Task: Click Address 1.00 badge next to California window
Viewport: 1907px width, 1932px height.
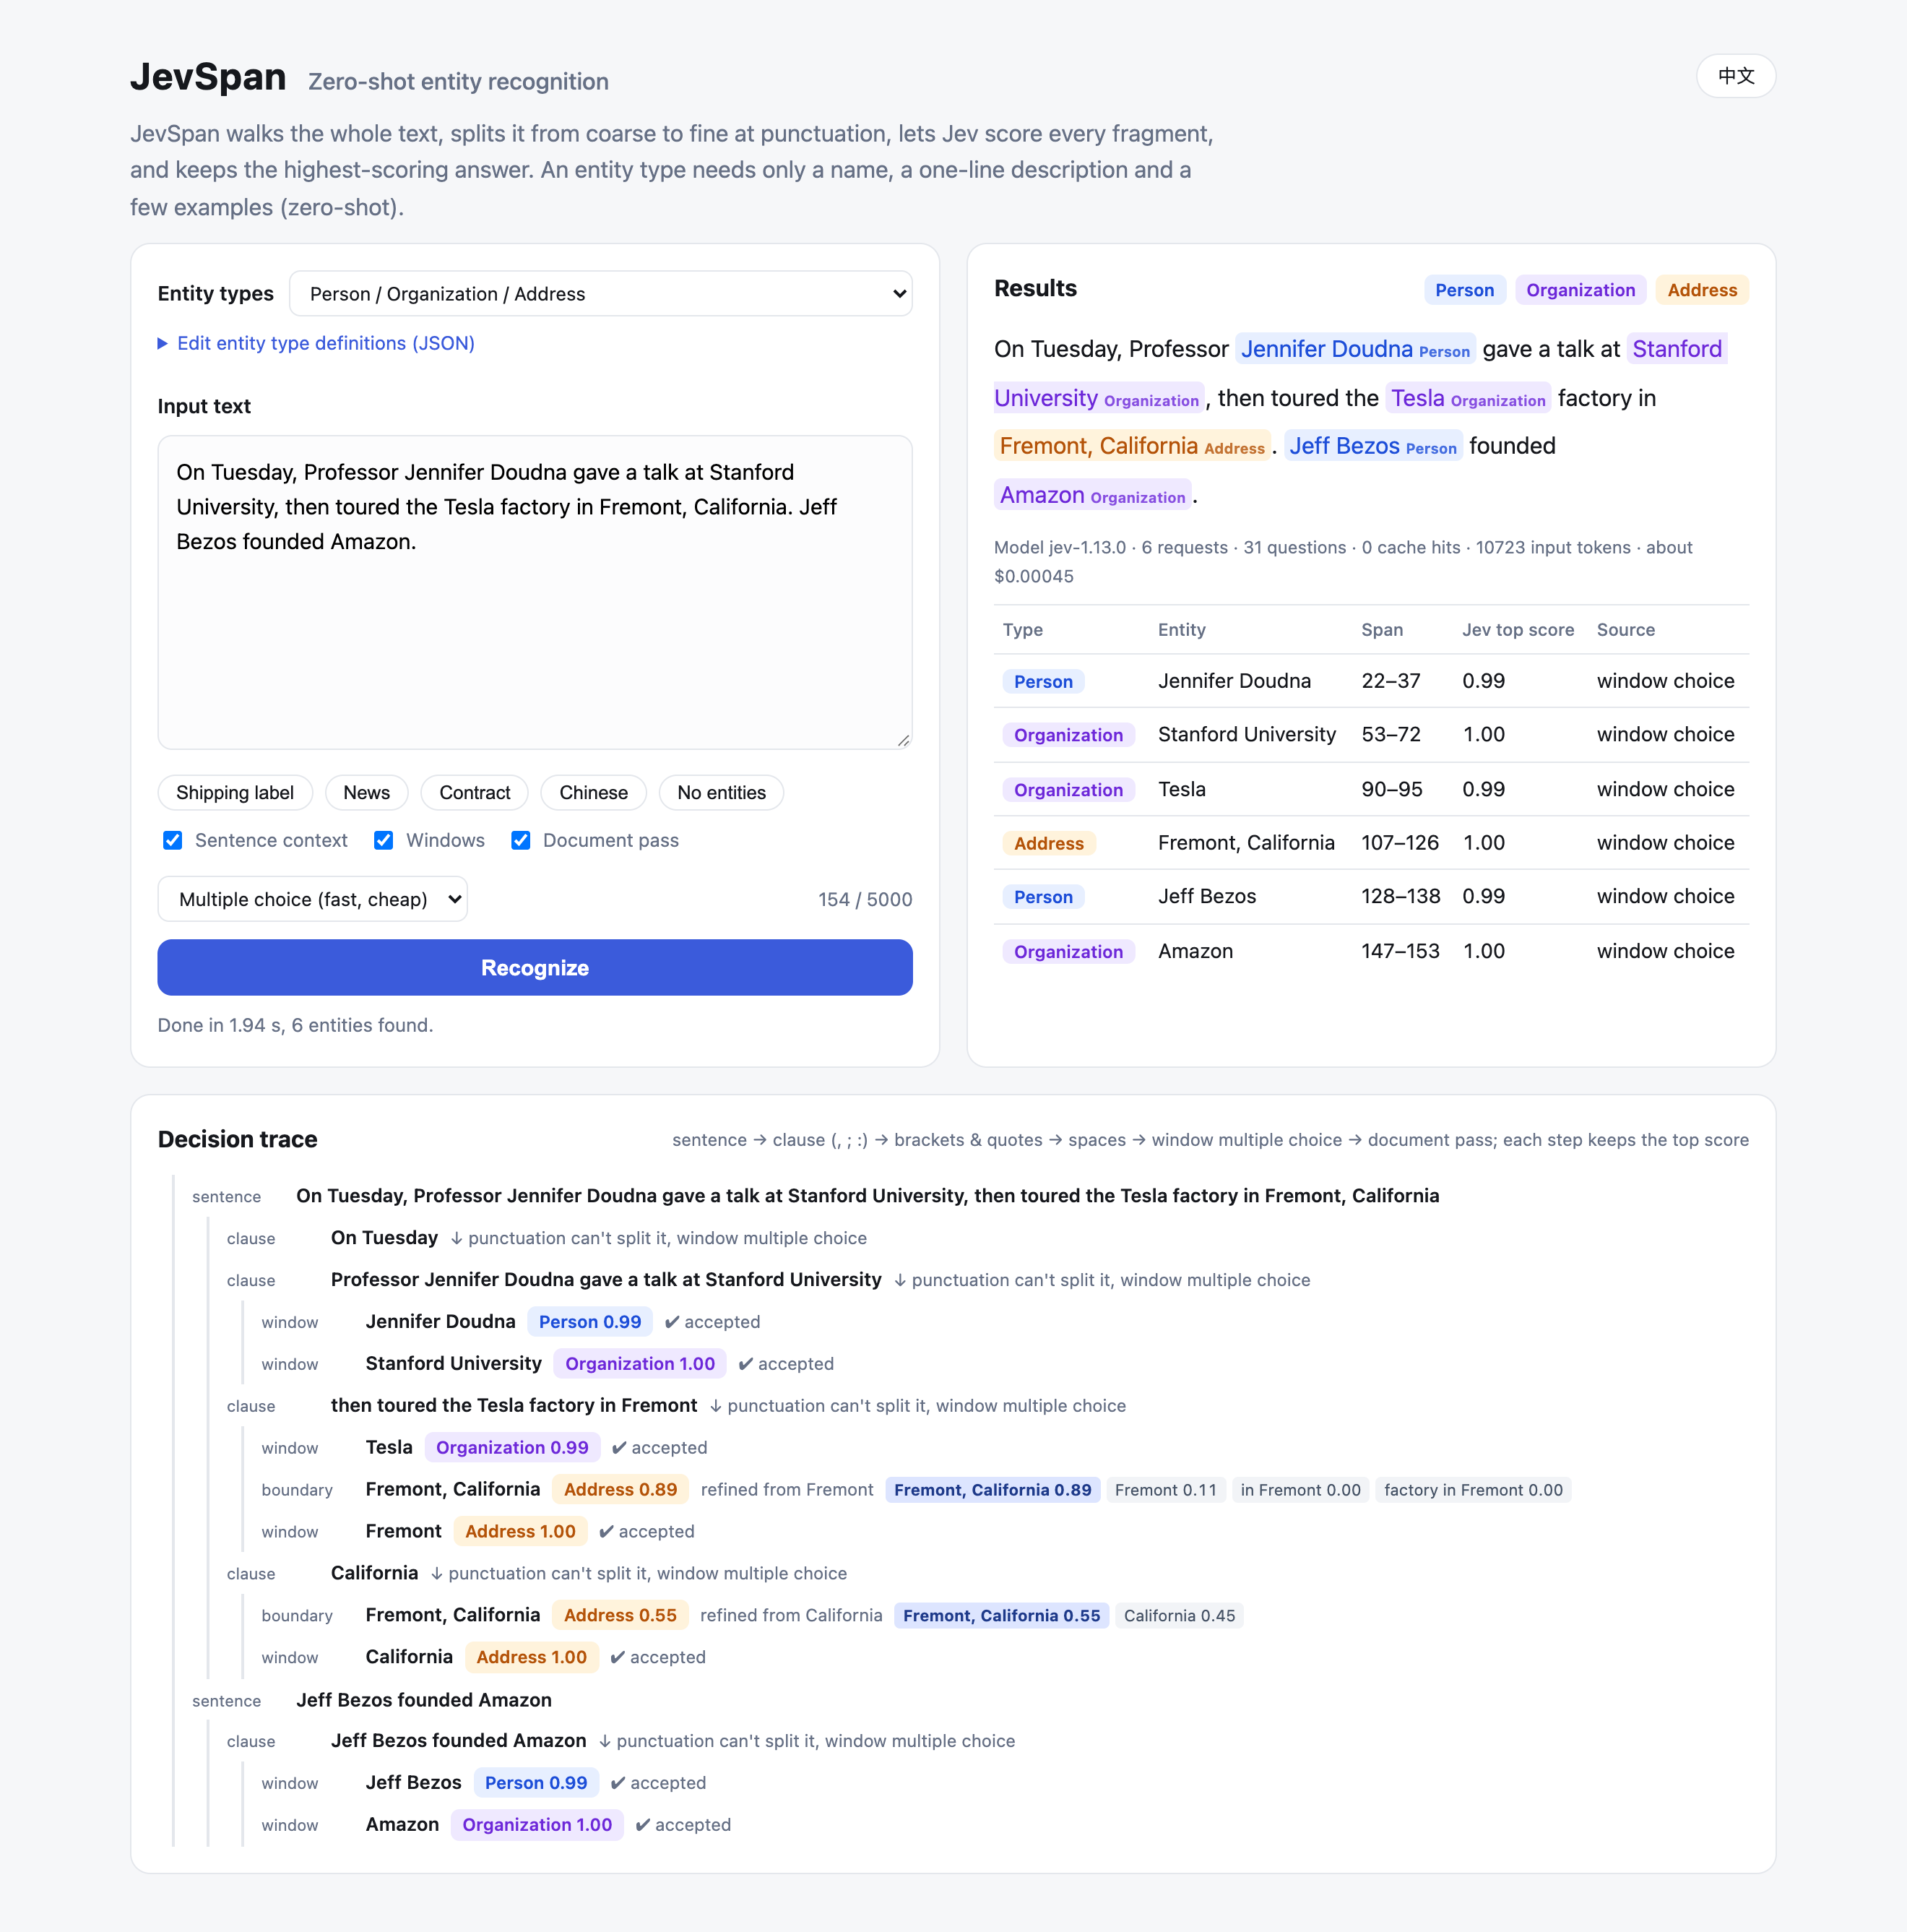Action: click(531, 1657)
